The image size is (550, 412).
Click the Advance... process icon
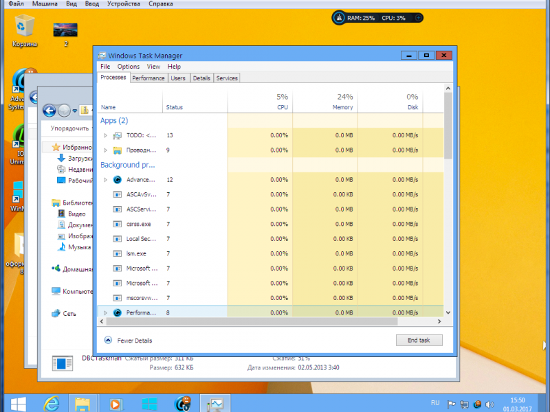(117, 180)
